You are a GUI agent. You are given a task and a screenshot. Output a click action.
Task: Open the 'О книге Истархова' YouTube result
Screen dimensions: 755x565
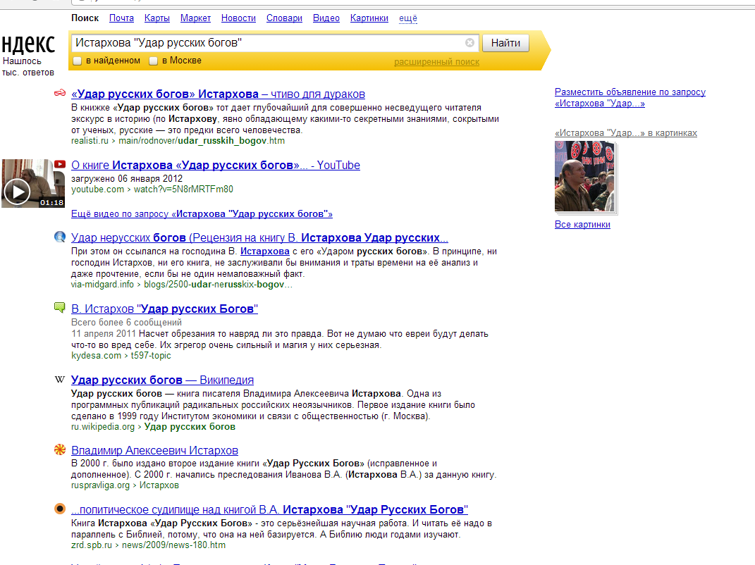pos(216,165)
